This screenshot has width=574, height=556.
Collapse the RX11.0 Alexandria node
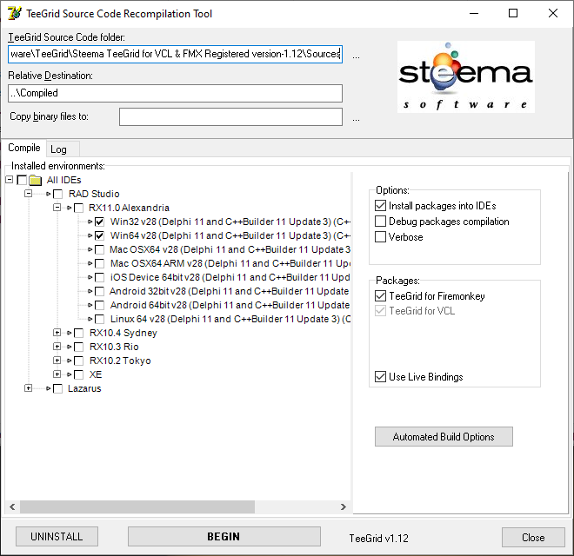(57, 208)
